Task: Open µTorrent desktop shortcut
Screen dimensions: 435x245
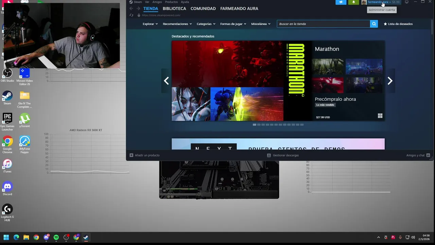Action: click(24, 121)
